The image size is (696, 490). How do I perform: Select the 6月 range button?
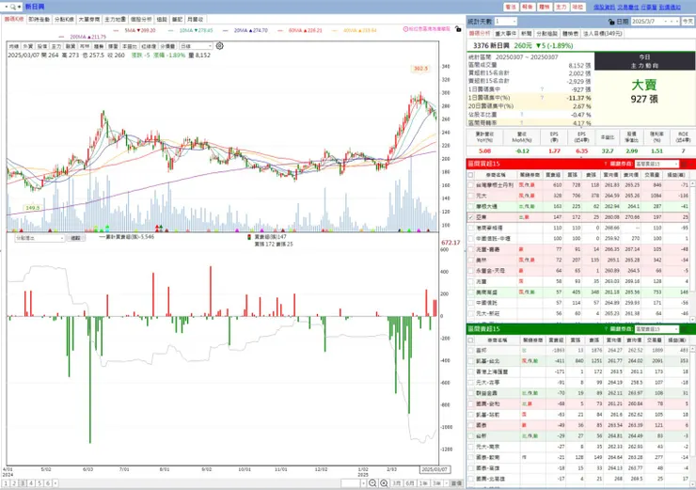point(410,483)
